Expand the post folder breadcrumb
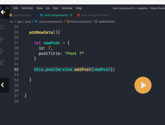This screenshot has width=165, height=125. coord(28,22)
